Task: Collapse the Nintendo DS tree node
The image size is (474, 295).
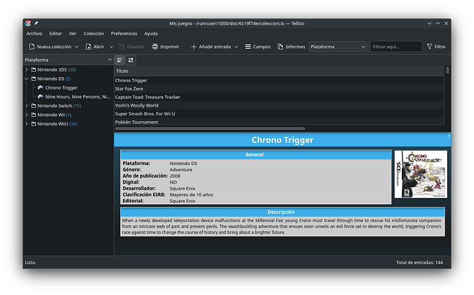Action: (27, 78)
